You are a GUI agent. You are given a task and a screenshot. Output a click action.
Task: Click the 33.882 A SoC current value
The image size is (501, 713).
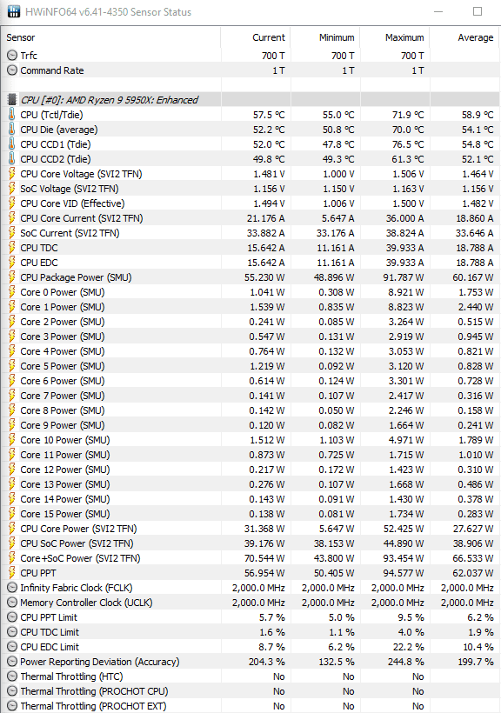pos(266,233)
